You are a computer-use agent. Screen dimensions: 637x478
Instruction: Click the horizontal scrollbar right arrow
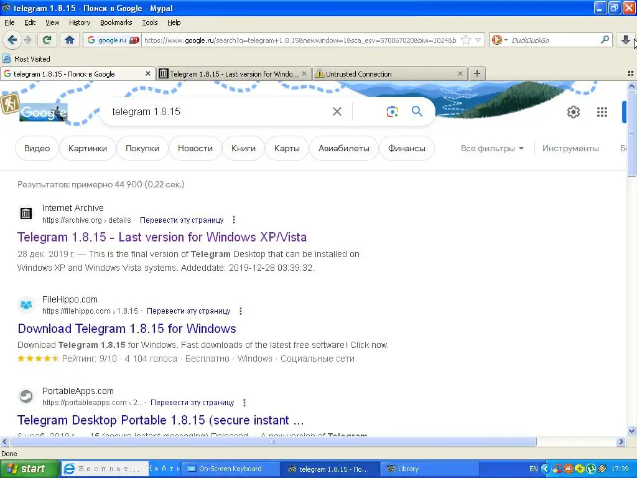click(x=621, y=441)
